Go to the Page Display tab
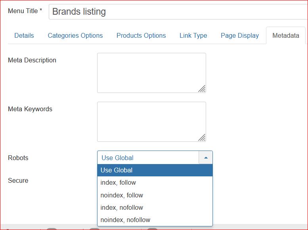The height and width of the screenshot is (230, 308). [240, 35]
